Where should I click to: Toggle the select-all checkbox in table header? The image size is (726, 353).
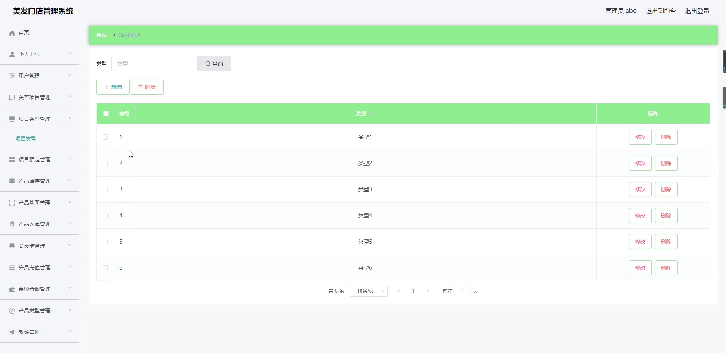point(106,114)
